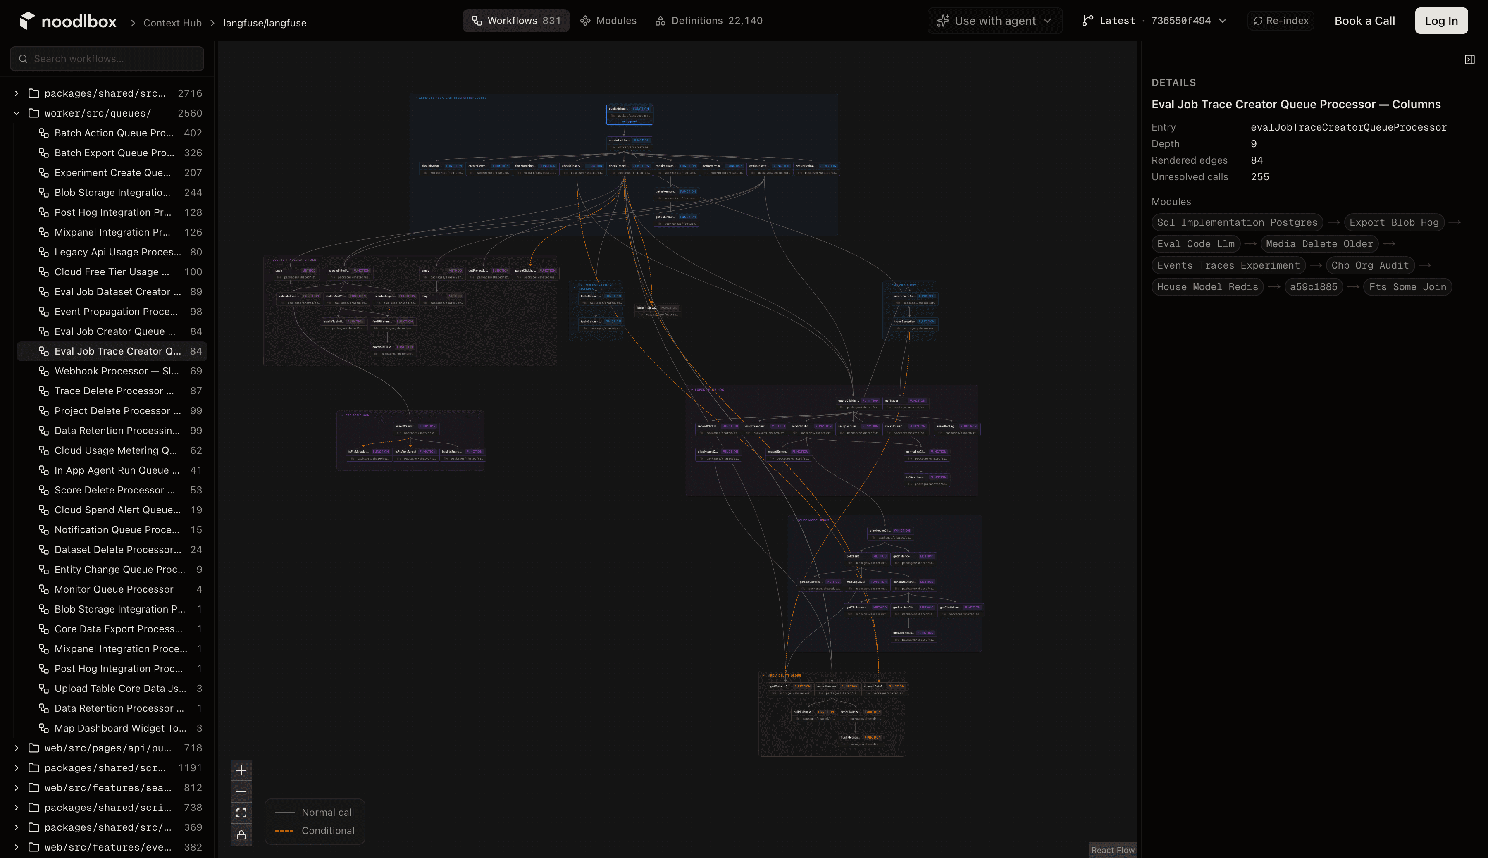Open Entity Change Queue Proc... workflow

point(112,569)
